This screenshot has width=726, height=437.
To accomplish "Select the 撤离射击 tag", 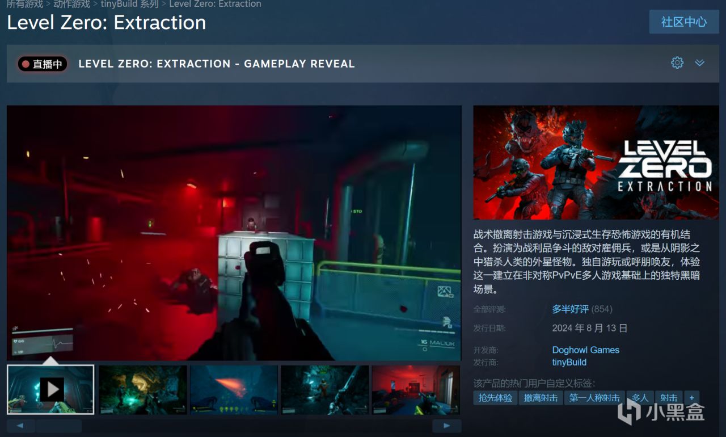I will pos(541,398).
